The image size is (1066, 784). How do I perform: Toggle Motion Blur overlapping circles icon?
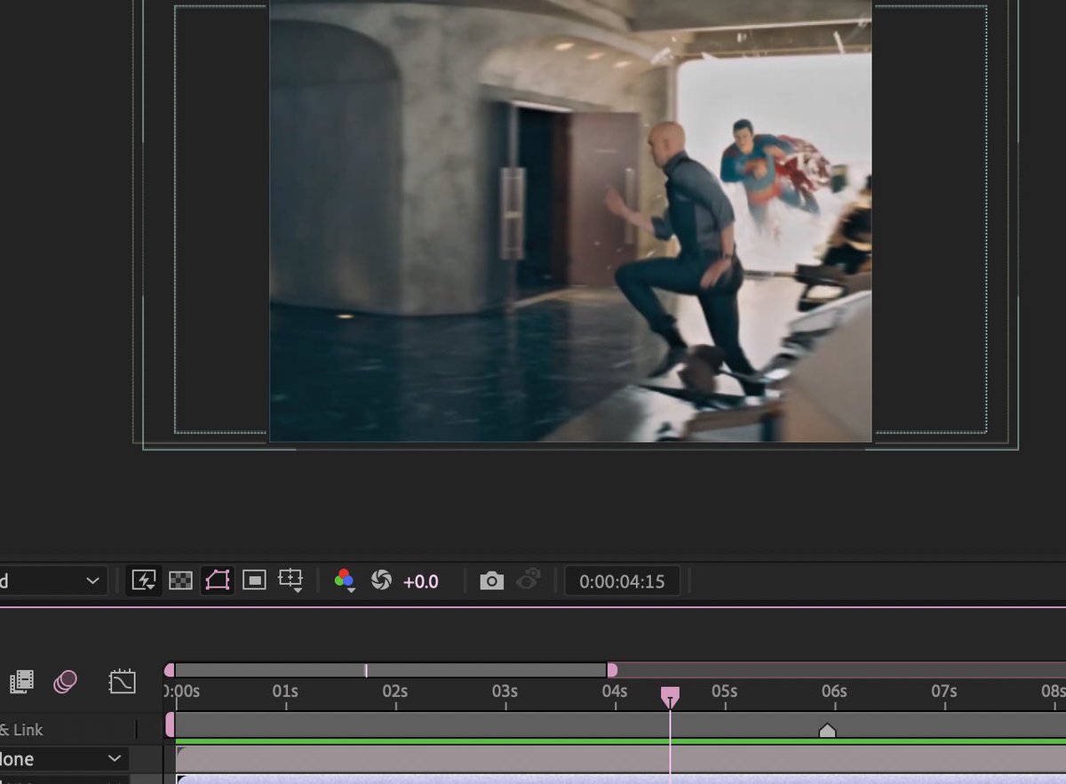65,682
